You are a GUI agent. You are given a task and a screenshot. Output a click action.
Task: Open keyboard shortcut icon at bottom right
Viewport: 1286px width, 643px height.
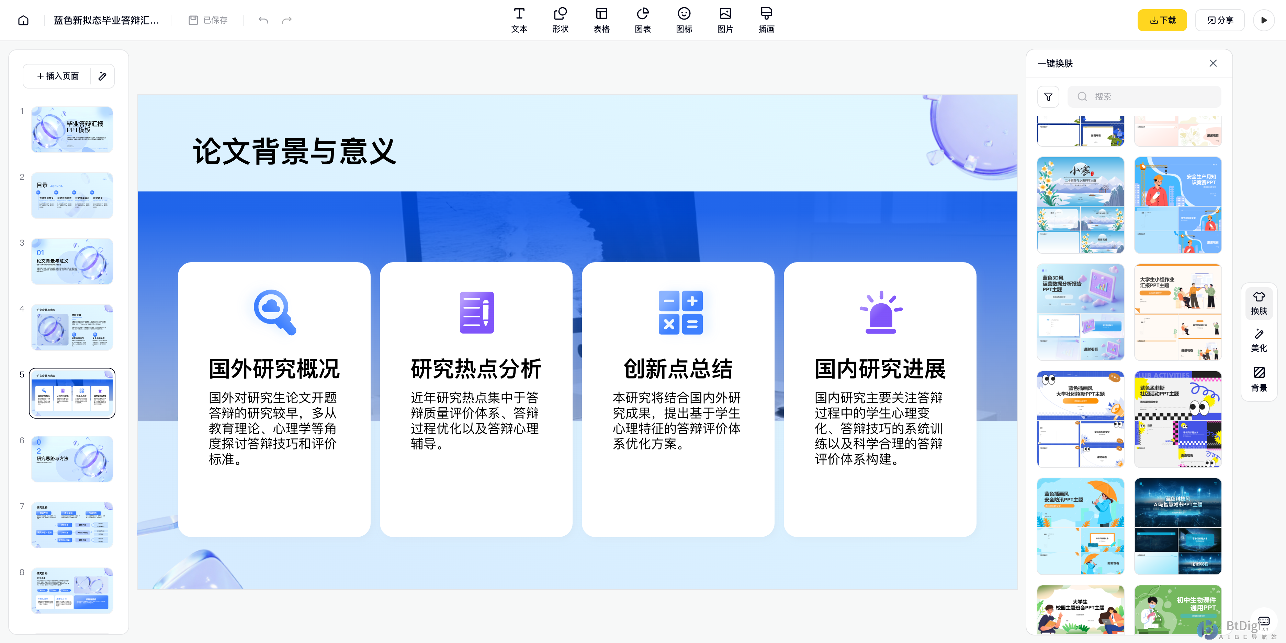[1264, 621]
